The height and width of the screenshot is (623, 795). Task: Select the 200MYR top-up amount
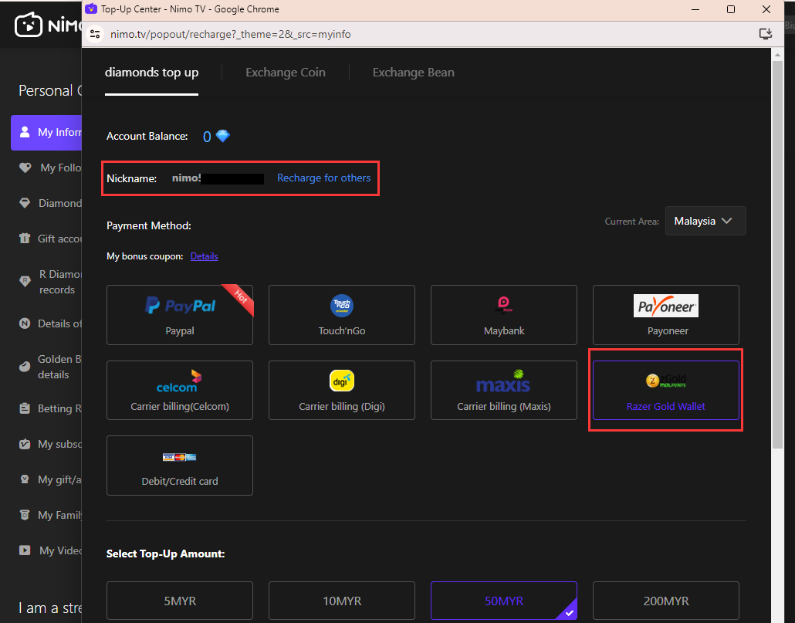(x=665, y=601)
